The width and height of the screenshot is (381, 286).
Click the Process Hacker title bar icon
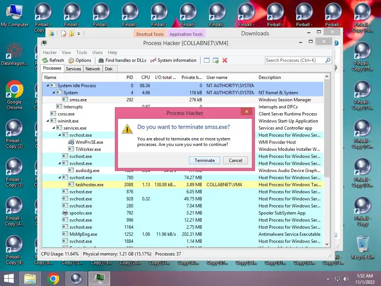coord(44,43)
